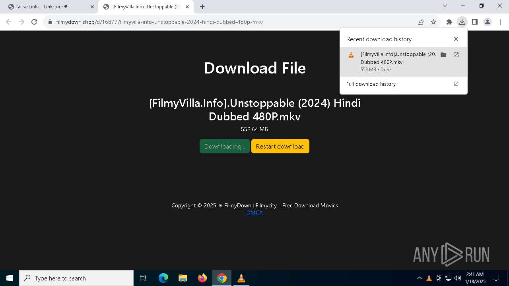Close the FilmyVilla.Info Unstoppable tab
The height and width of the screenshot is (286, 509).
click(x=187, y=7)
